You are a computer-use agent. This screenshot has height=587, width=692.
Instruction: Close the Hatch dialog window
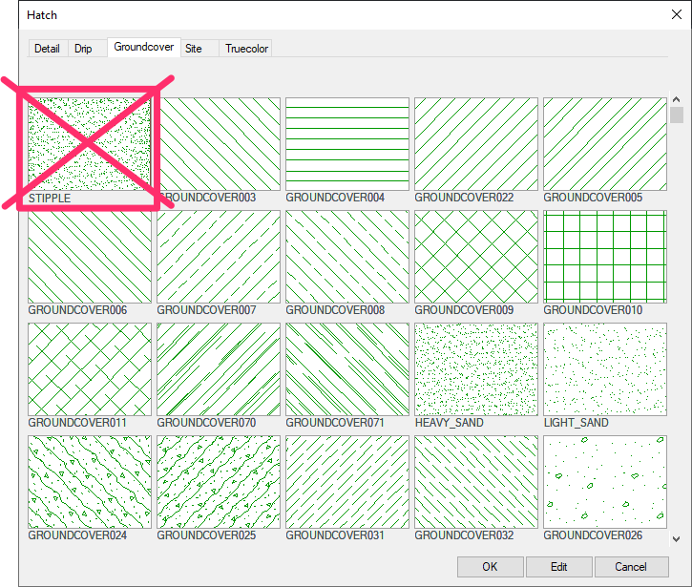(677, 14)
